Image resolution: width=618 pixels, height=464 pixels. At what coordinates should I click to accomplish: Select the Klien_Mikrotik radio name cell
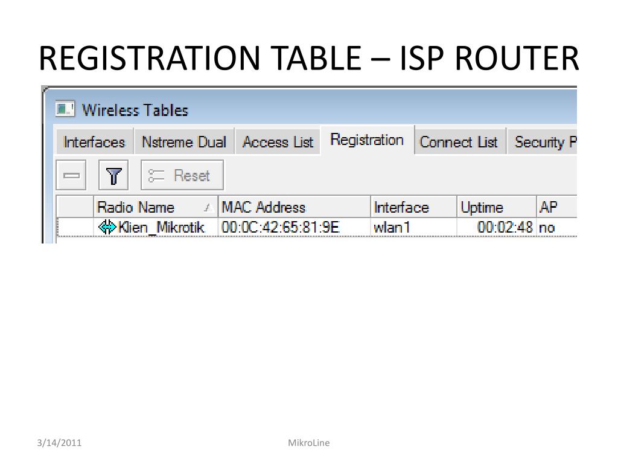(156, 227)
